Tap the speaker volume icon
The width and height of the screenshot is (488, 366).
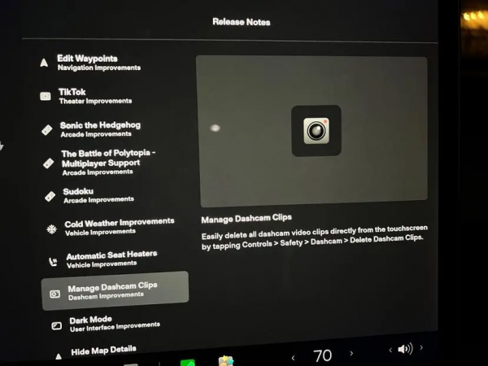tap(404, 349)
